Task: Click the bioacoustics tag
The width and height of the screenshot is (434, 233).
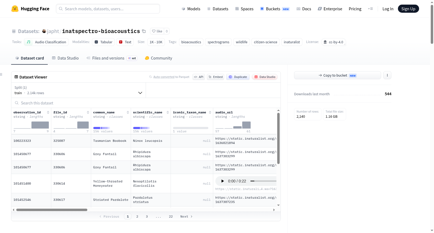Action: coord(191,42)
